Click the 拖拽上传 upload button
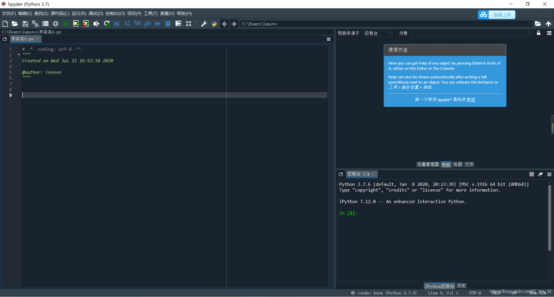The image size is (554, 297). pos(496,15)
